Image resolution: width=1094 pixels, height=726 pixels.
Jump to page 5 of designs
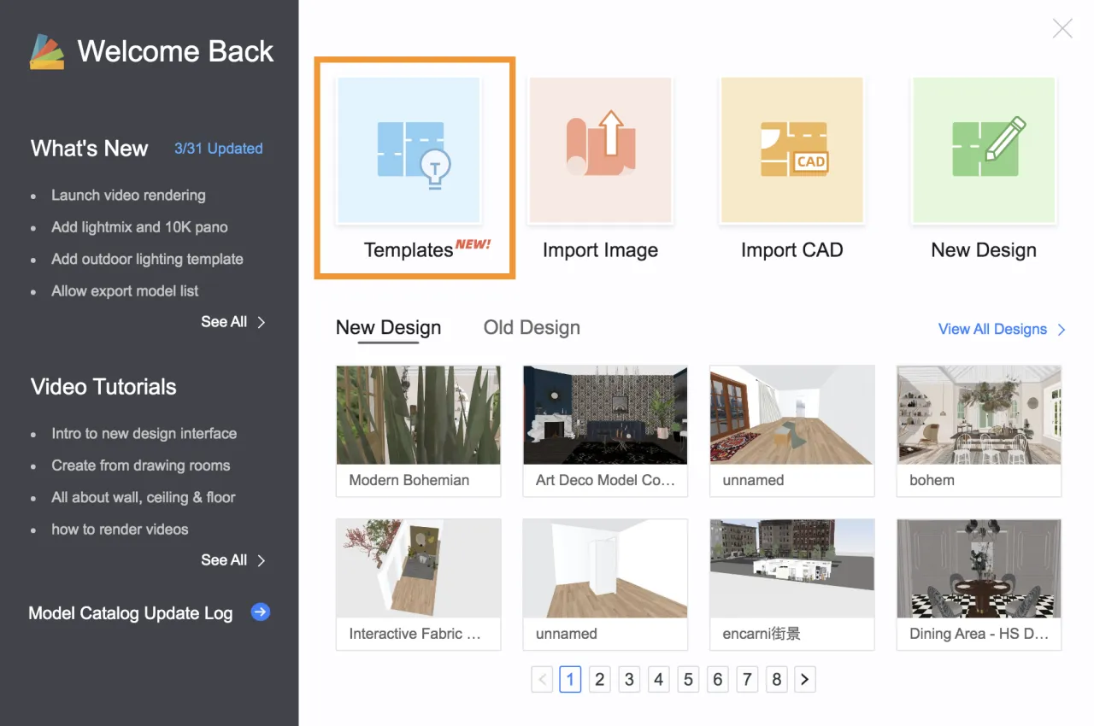tap(688, 680)
